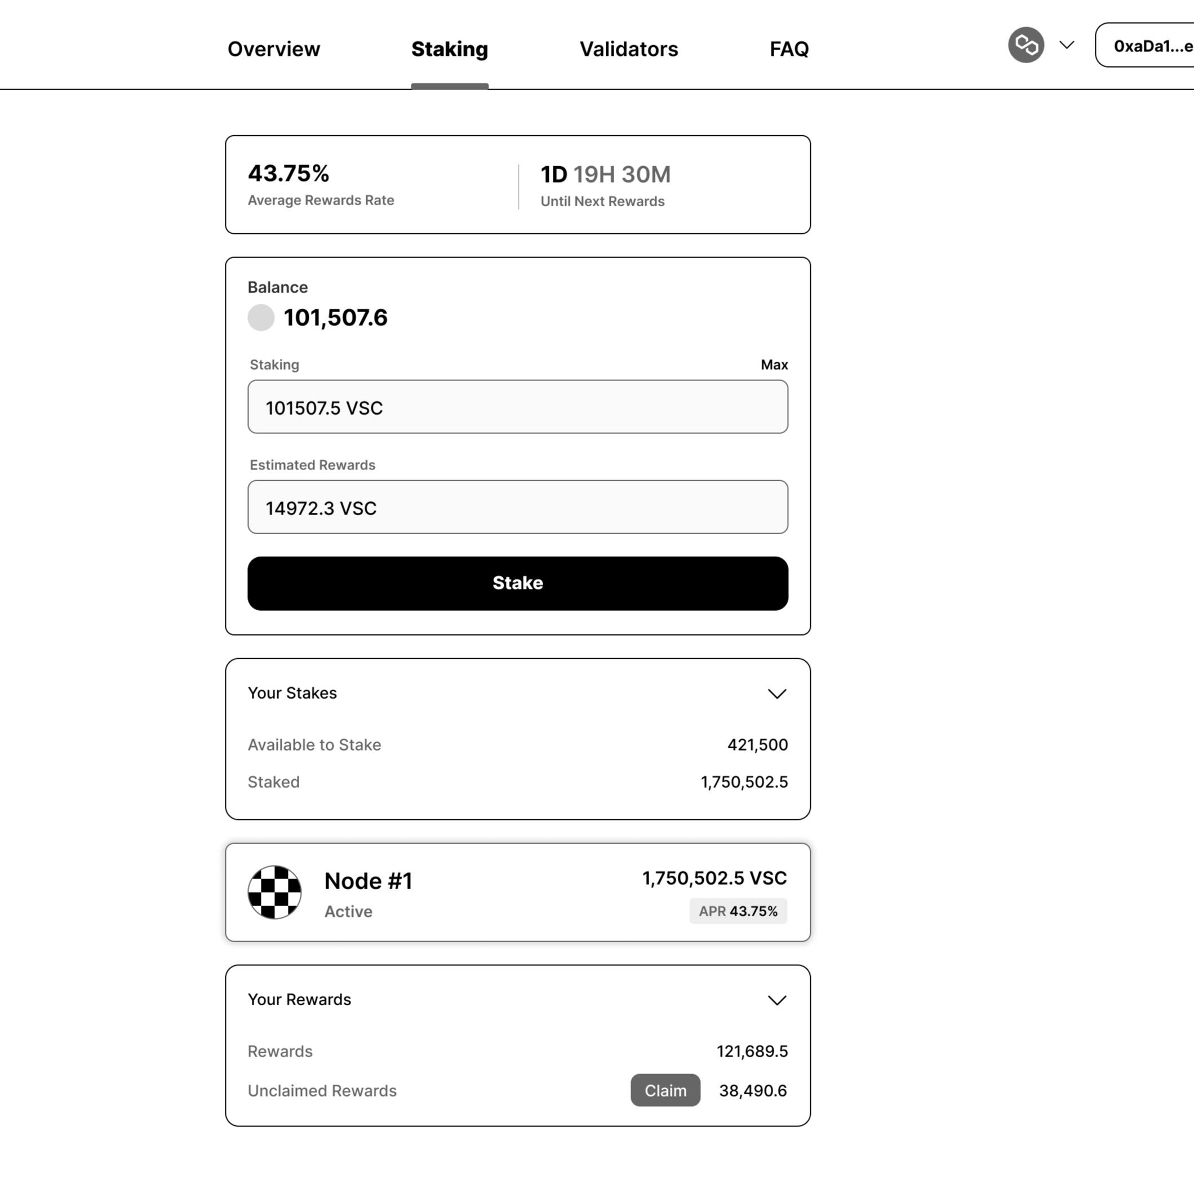The width and height of the screenshot is (1194, 1194).
Task: Click the APR 43.75% badge
Action: click(x=738, y=911)
